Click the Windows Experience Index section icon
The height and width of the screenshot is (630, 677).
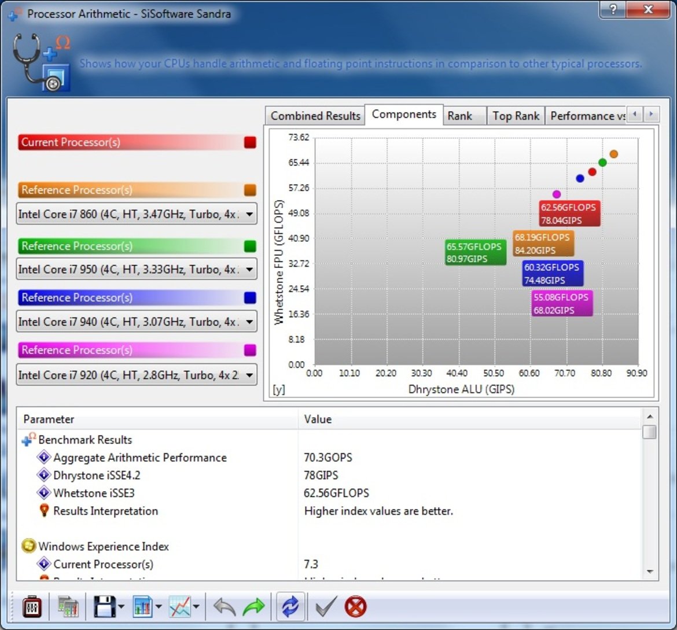28,546
